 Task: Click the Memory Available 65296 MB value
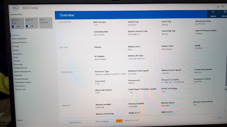(x=133, y=107)
